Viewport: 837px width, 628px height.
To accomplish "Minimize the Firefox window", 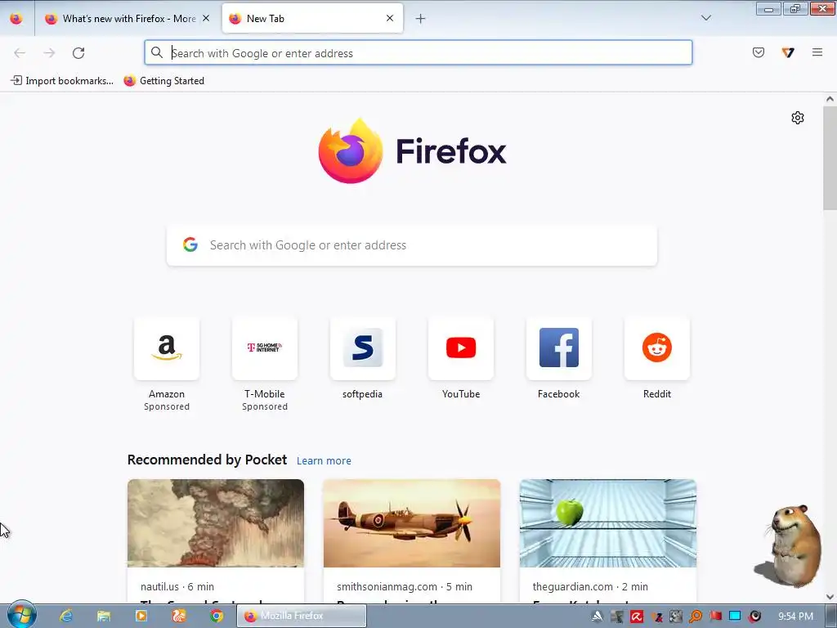I will point(768,9).
